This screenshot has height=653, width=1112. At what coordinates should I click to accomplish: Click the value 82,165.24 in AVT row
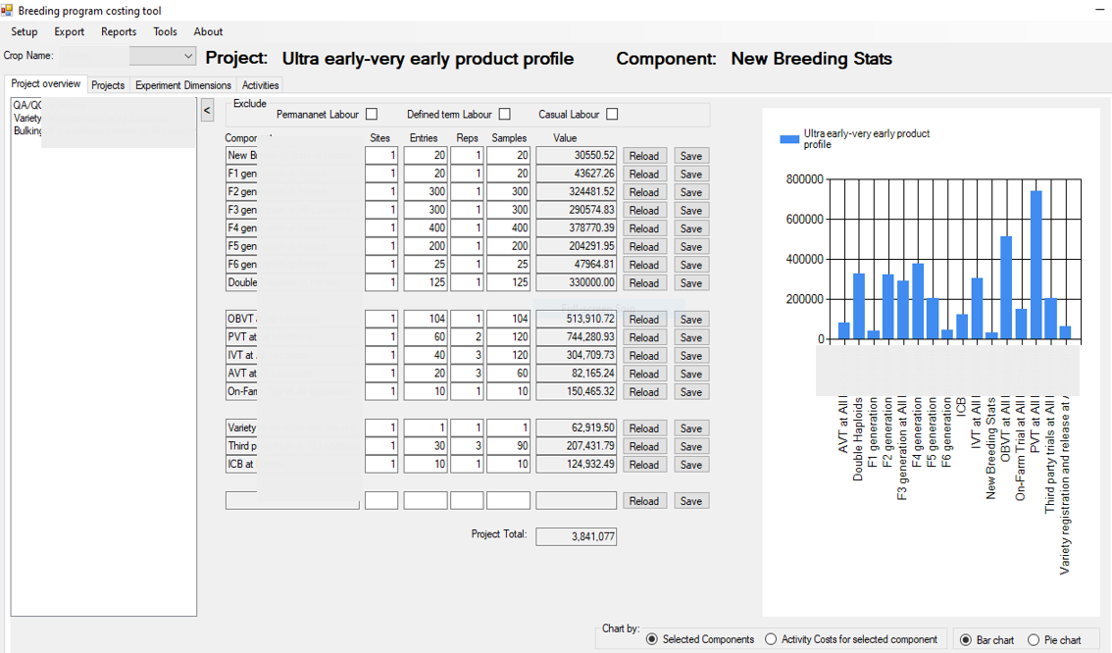point(576,374)
